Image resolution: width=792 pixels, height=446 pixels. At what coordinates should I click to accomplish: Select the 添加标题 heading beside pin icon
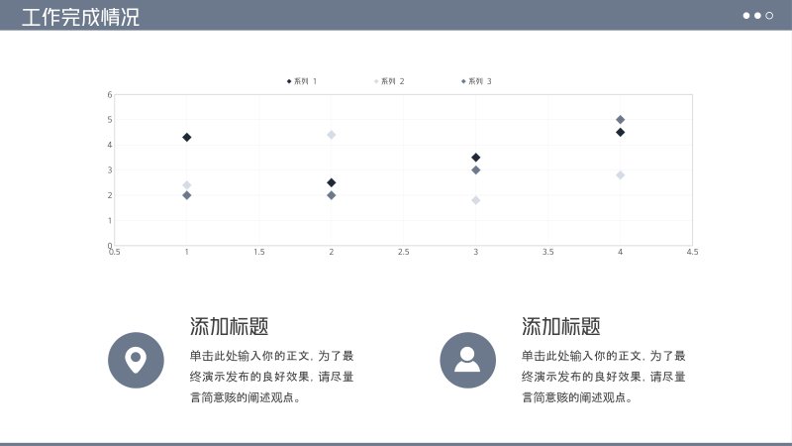230,326
